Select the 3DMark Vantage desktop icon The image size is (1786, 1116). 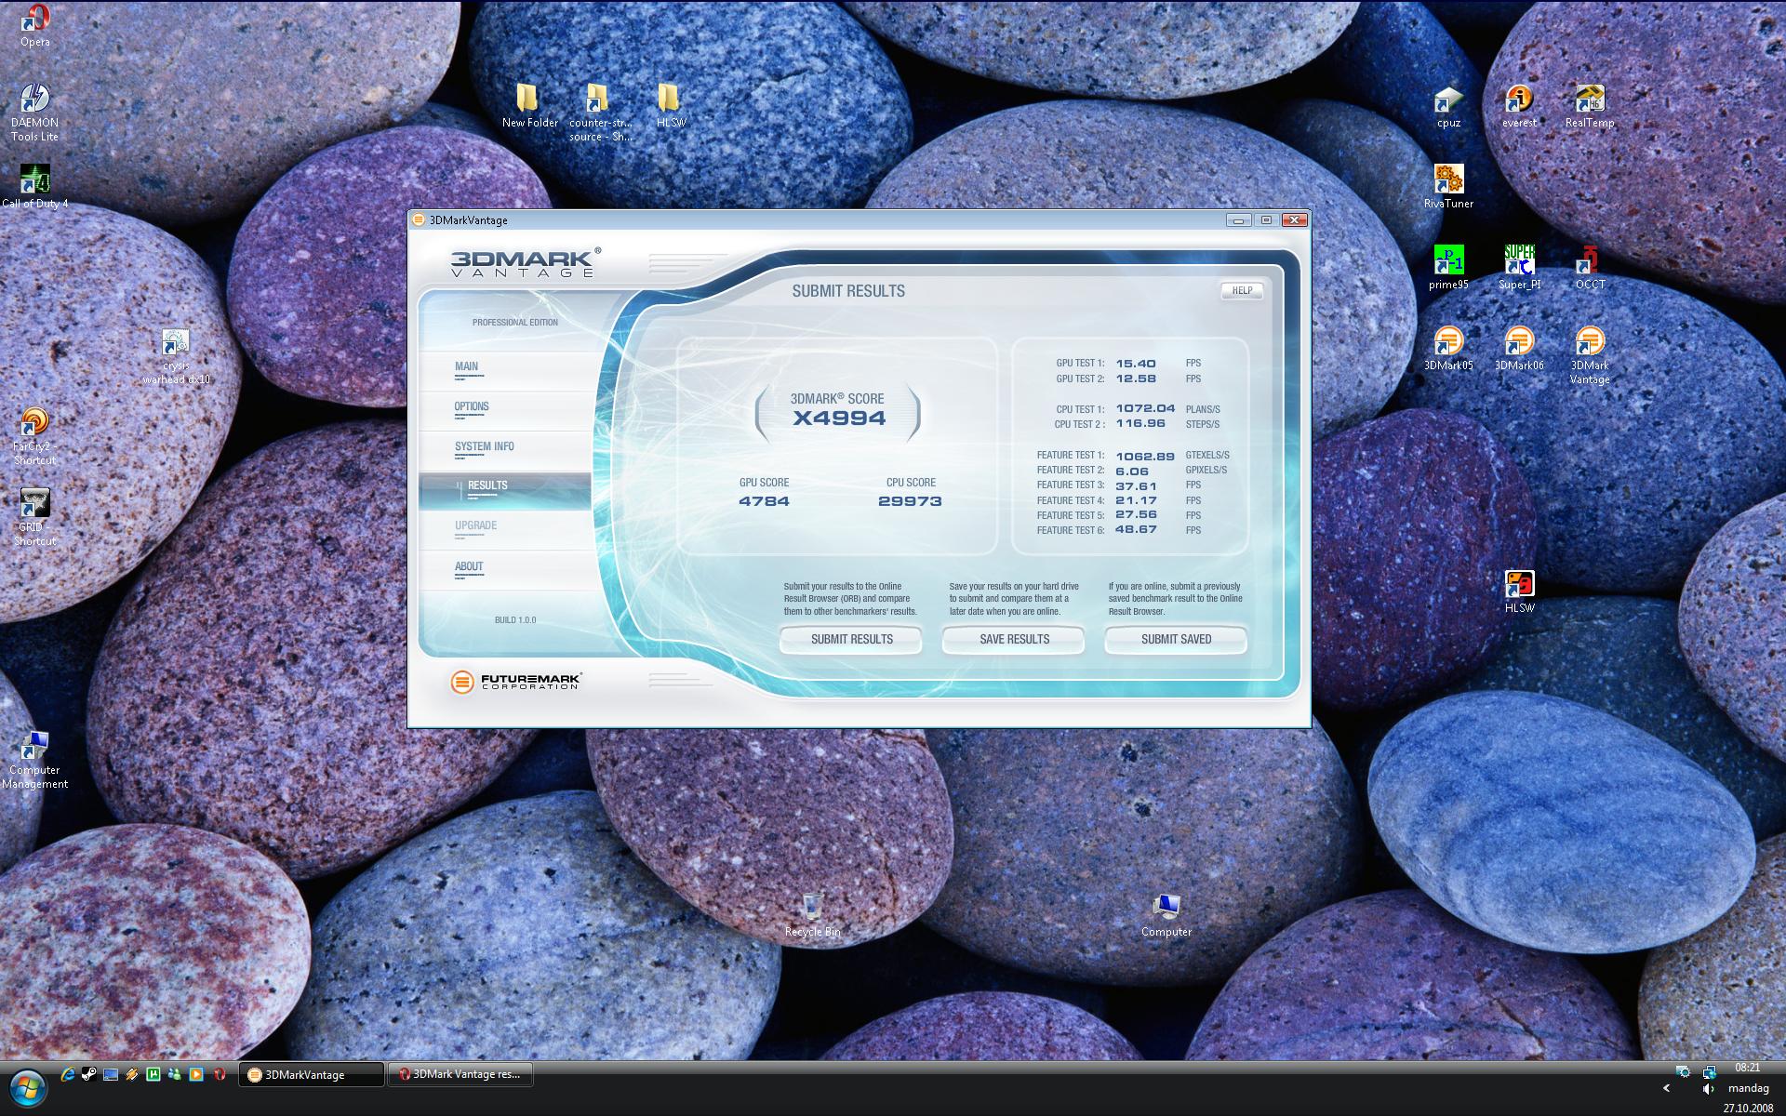click(x=1590, y=355)
